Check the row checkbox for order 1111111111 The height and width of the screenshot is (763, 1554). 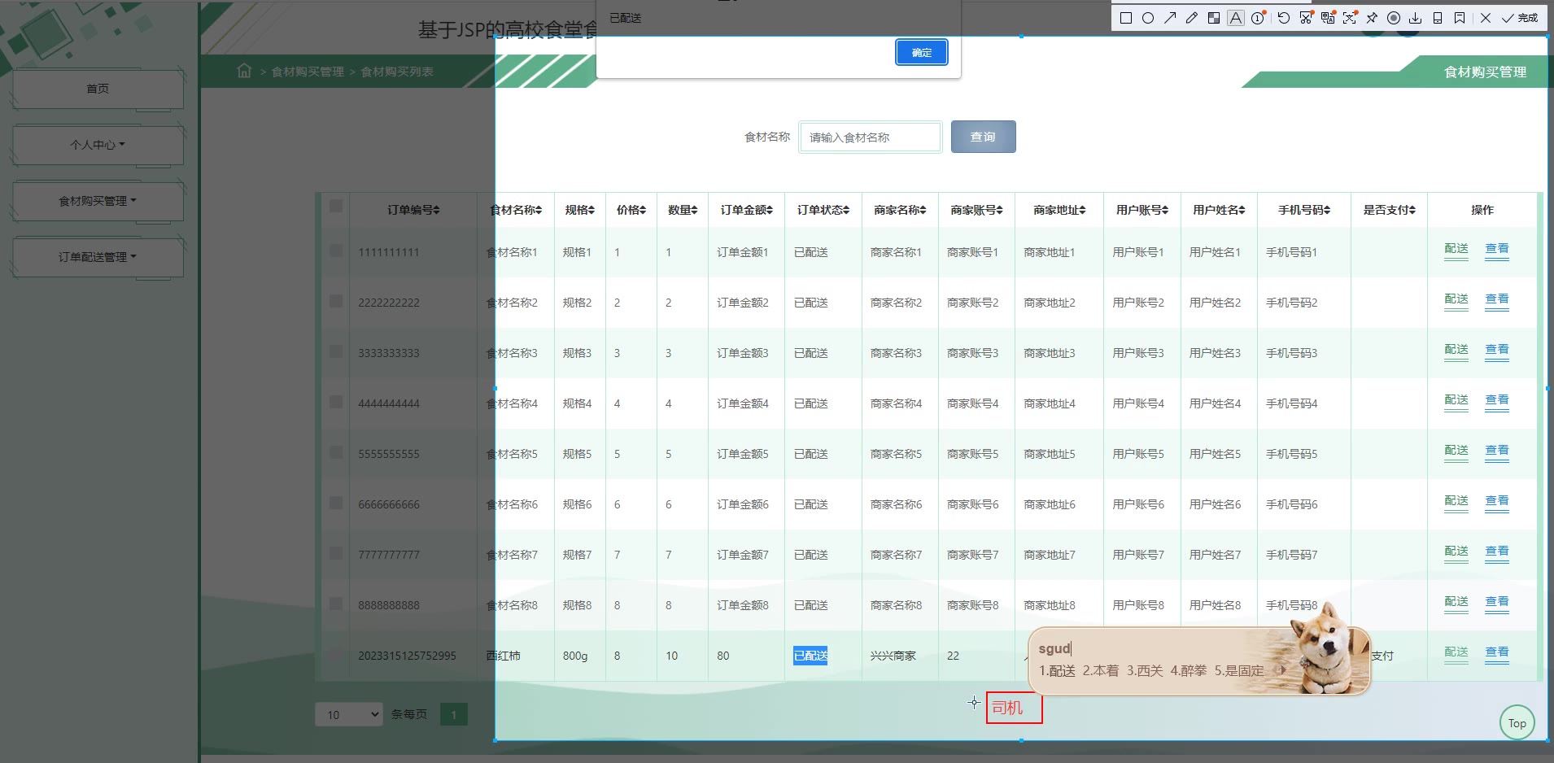pos(335,251)
